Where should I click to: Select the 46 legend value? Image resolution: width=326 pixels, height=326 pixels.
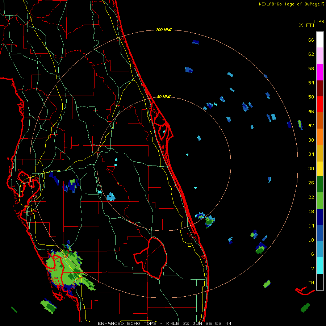click(311, 112)
